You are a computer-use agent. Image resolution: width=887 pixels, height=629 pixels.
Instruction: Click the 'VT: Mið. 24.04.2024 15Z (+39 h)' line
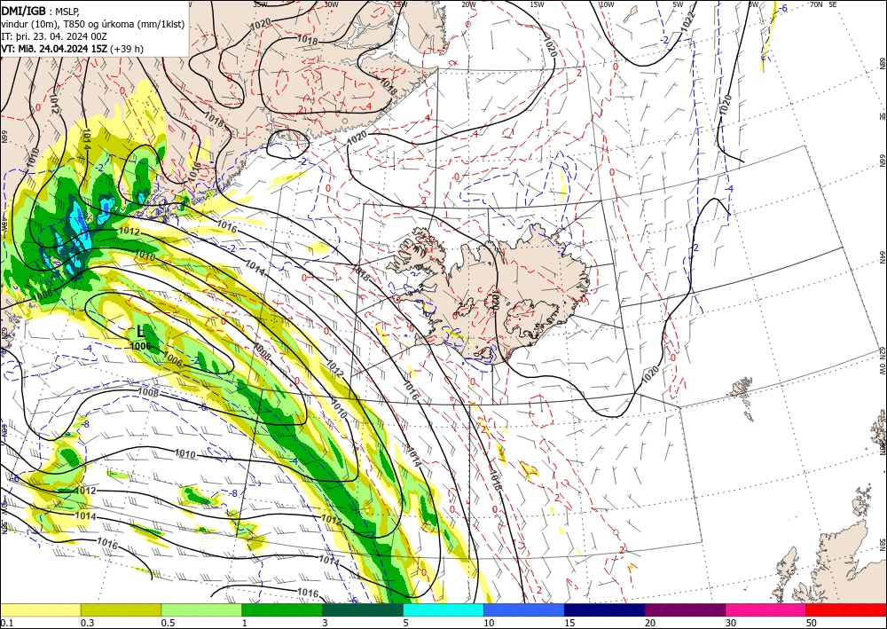[x=73, y=49]
